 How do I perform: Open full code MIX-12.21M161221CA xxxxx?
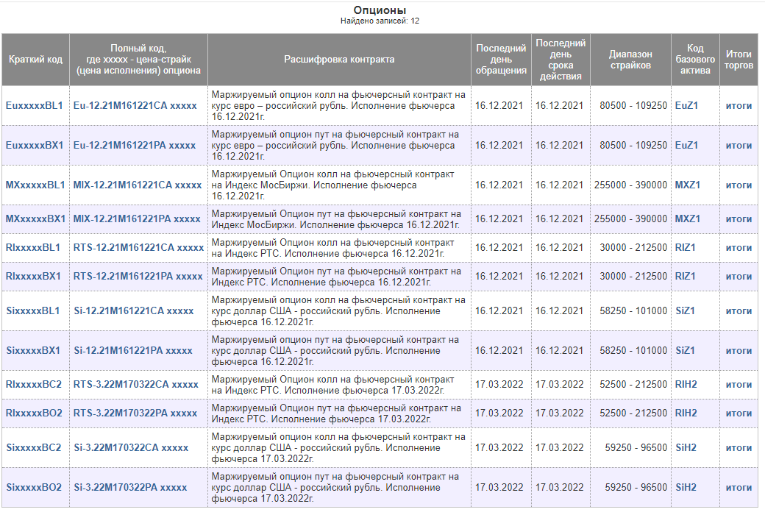click(138, 185)
